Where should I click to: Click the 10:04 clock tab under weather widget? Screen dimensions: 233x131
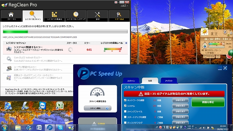click(x=209, y=57)
